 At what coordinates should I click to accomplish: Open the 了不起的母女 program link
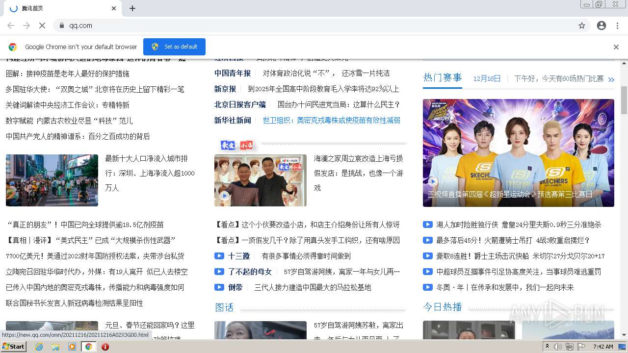(250, 272)
